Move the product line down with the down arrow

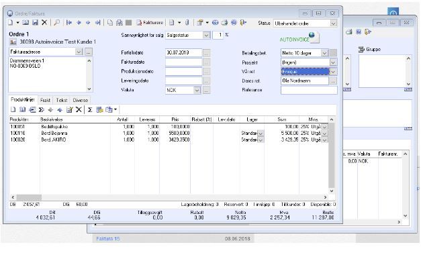tap(50, 109)
